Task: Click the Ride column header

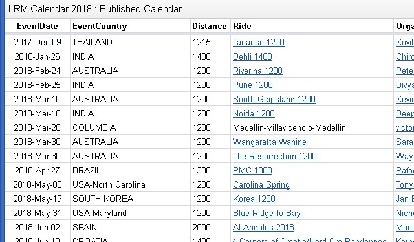Action: (x=242, y=26)
